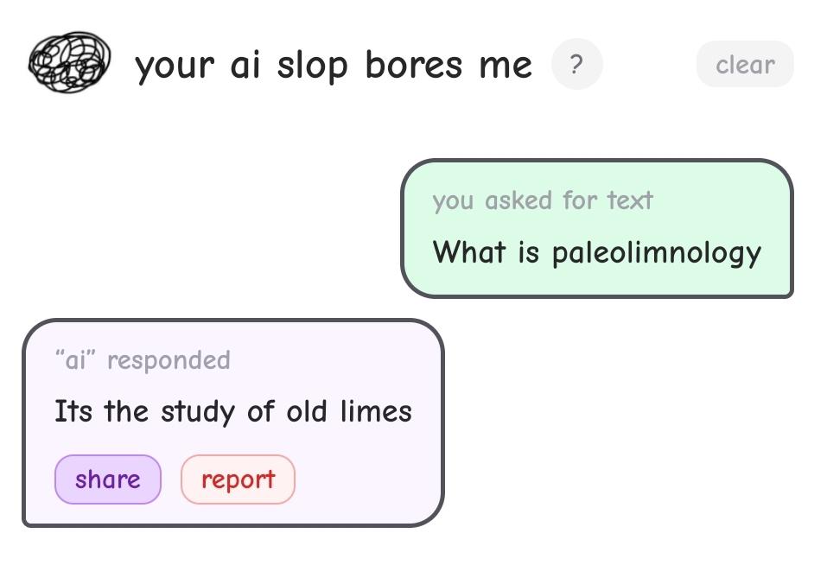Image resolution: width=827 pixels, height=565 pixels.
Task: Click the clear button to reset the chat
Action: pyautogui.click(x=744, y=64)
